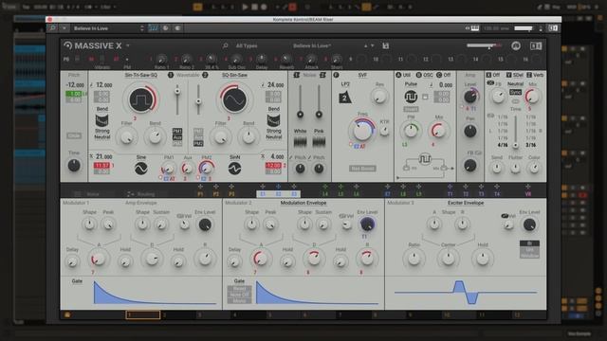Switch to stereo effect Z Verb tab
Screen dimensions: 607x341
click(536, 75)
